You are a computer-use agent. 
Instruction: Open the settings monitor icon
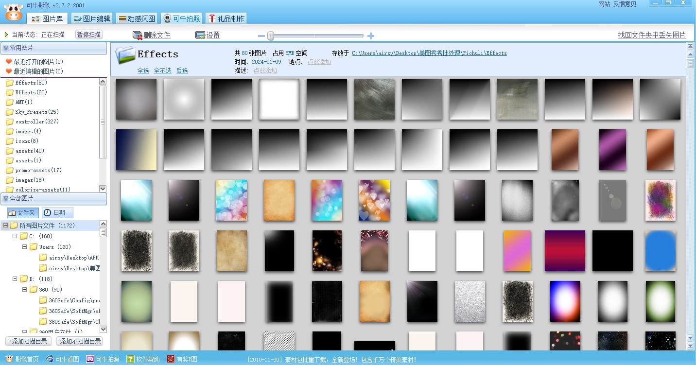(200, 35)
